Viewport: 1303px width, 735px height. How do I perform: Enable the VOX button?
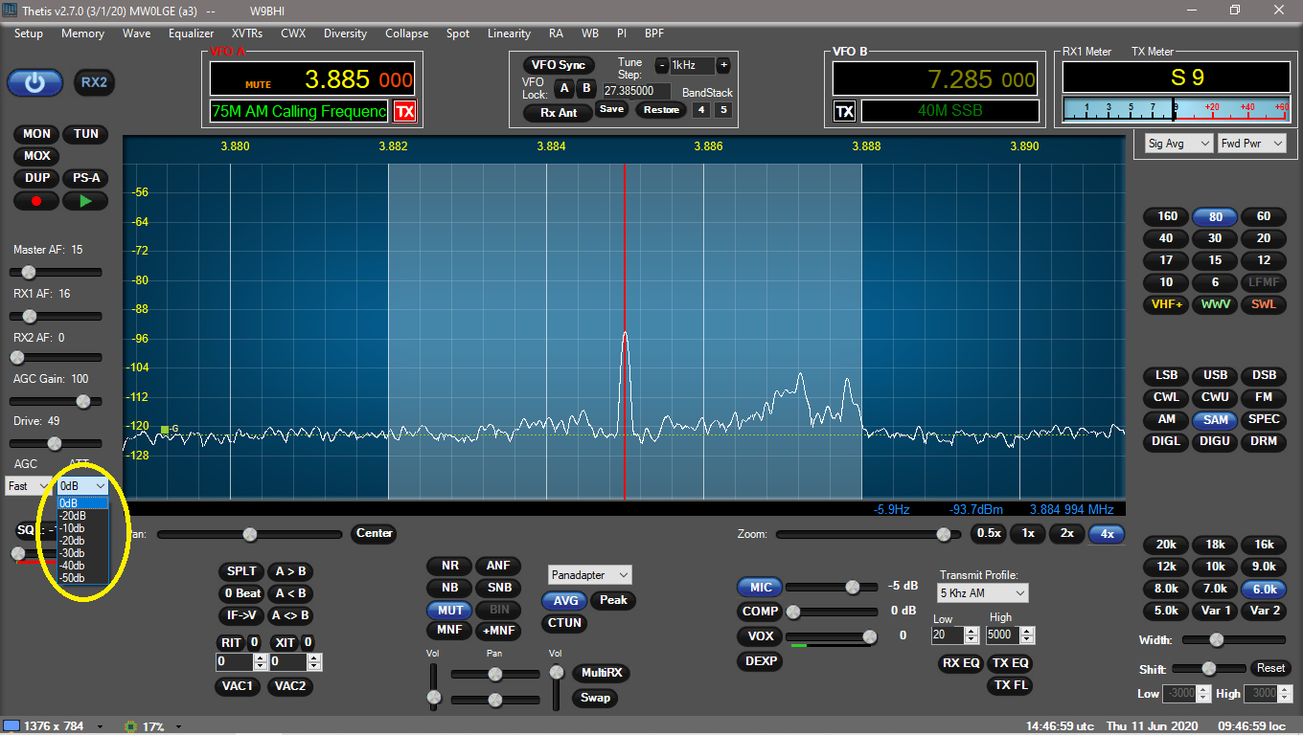tap(760, 636)
